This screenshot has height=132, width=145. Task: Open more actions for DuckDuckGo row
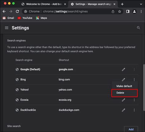tap(134, 110)
